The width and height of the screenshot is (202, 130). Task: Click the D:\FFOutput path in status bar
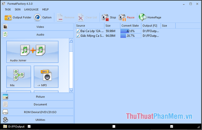coord(16,127)
